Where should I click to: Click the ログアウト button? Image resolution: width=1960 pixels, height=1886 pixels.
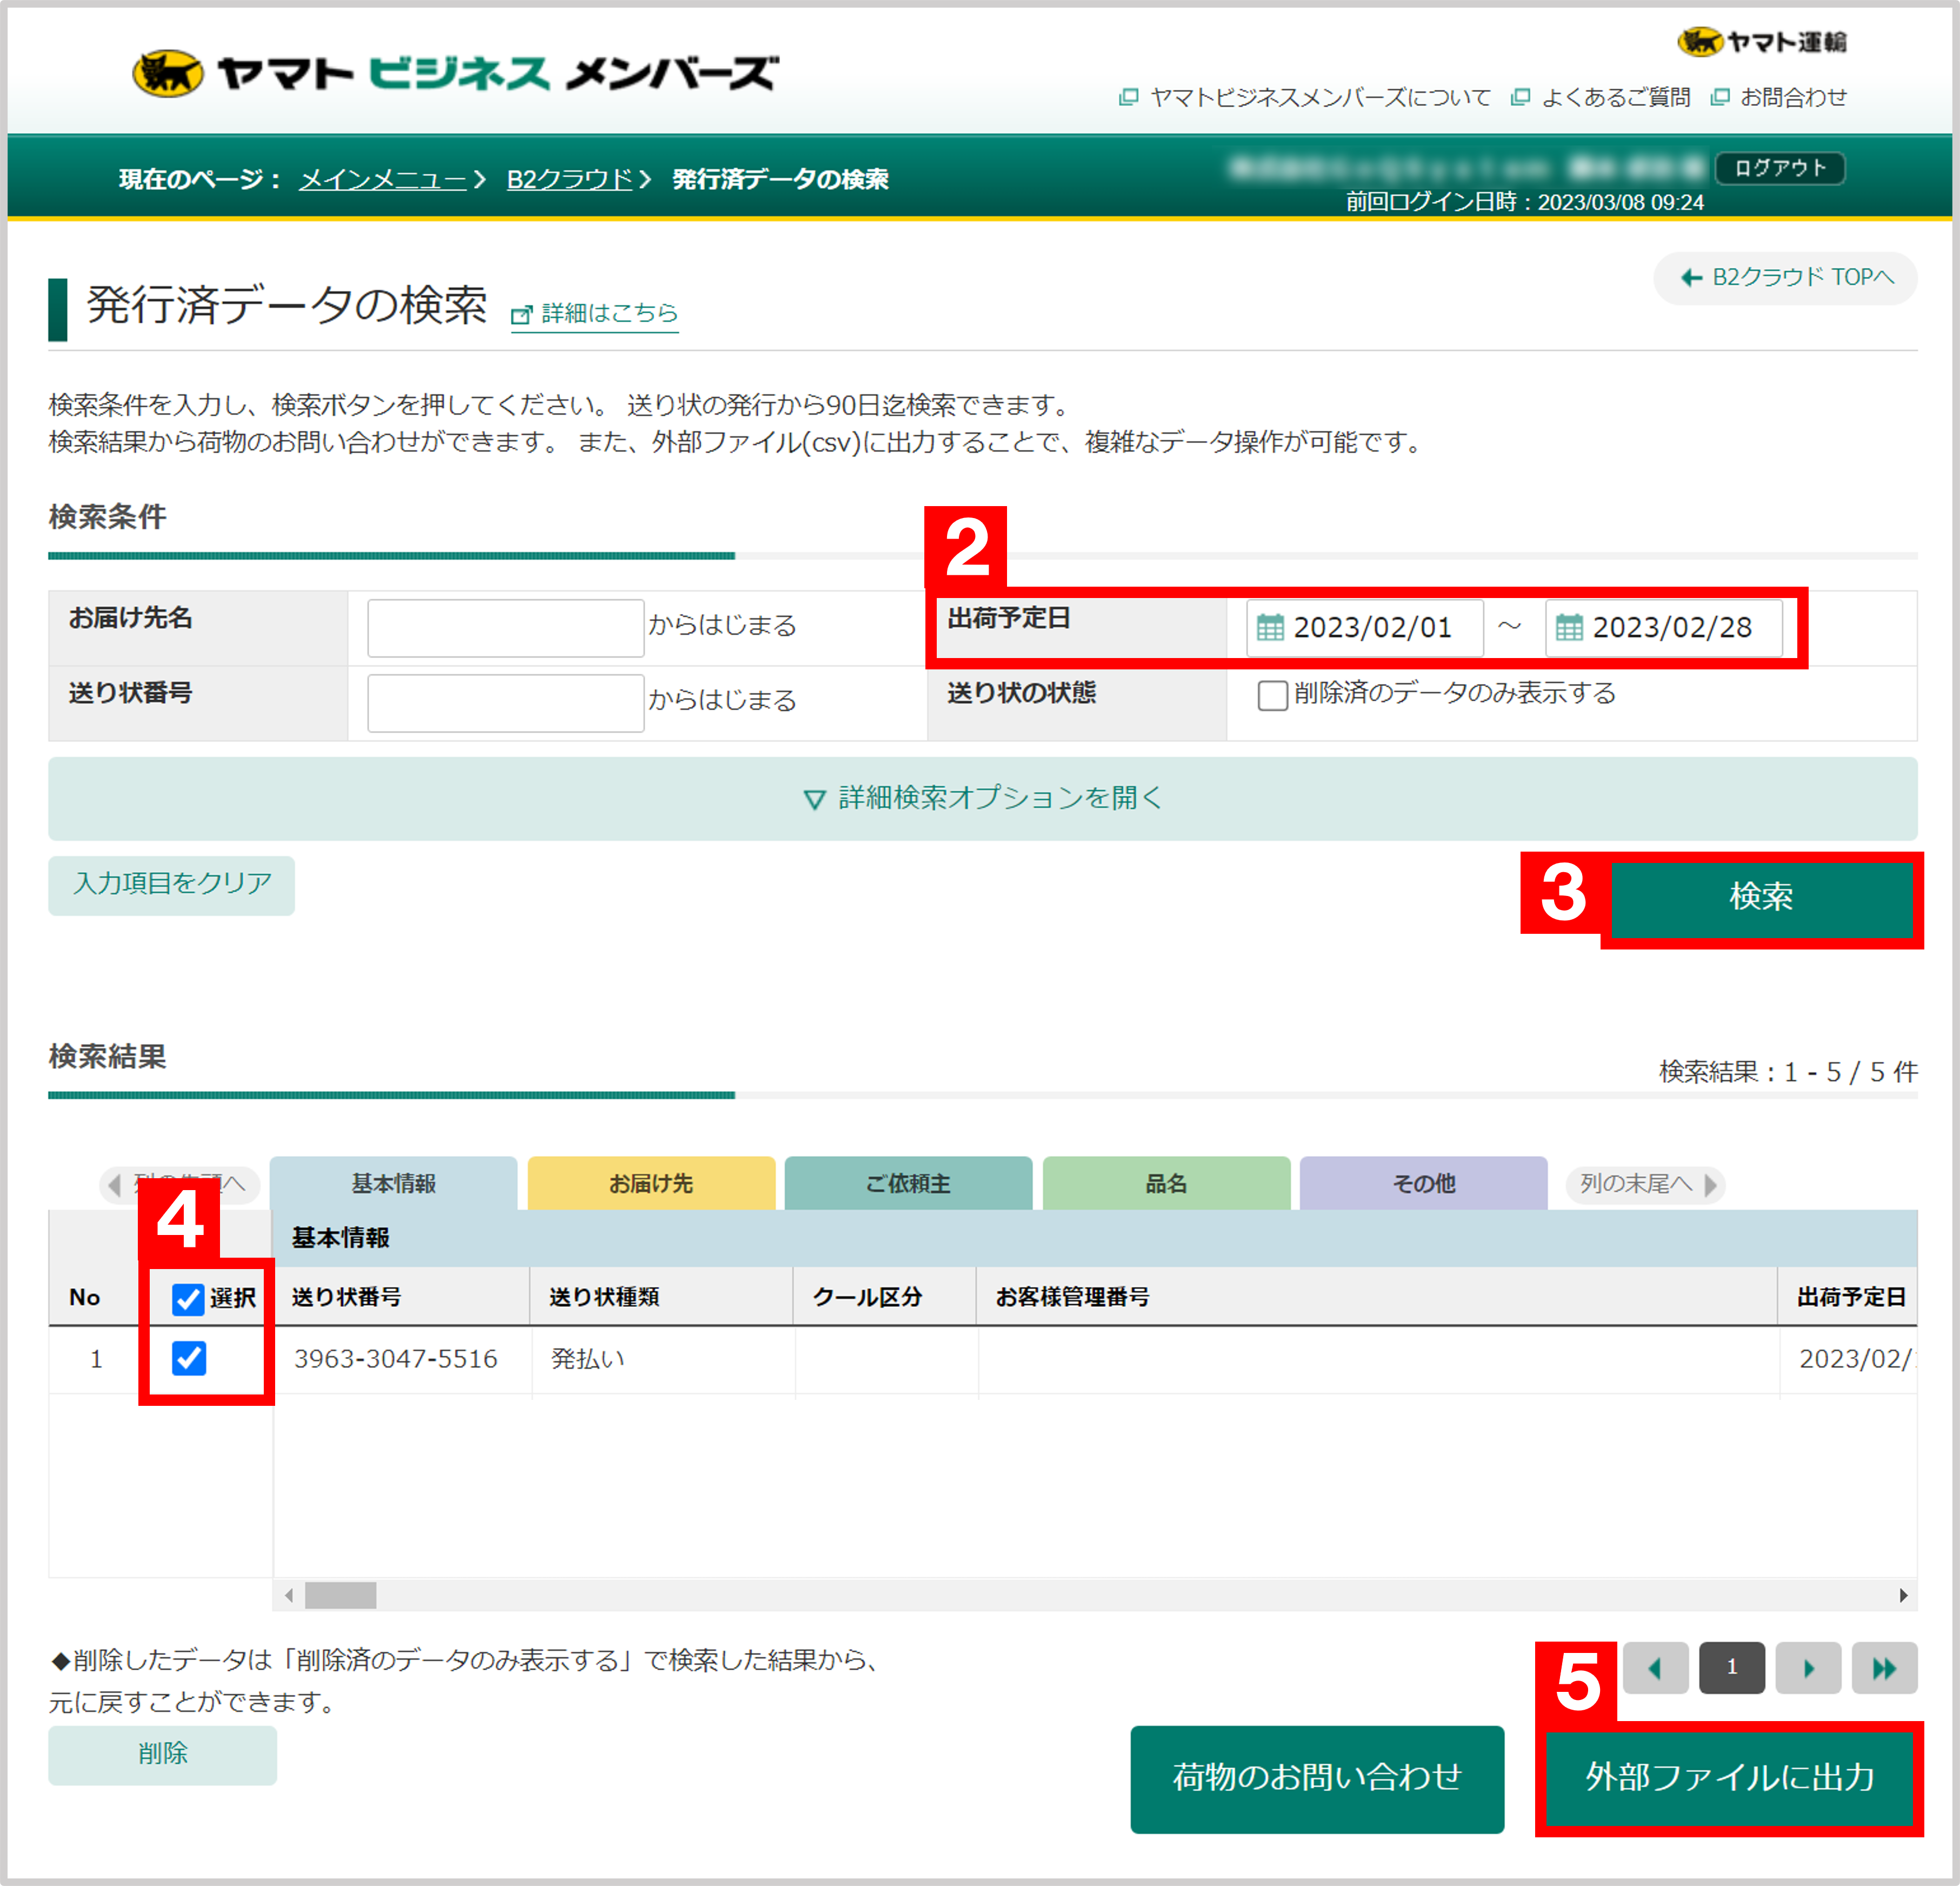point(1780,168)
